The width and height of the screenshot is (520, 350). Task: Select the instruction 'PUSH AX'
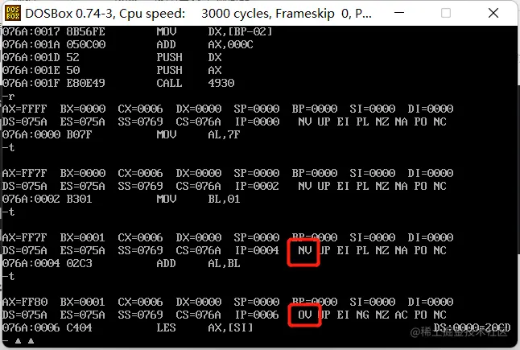point(188,70)
